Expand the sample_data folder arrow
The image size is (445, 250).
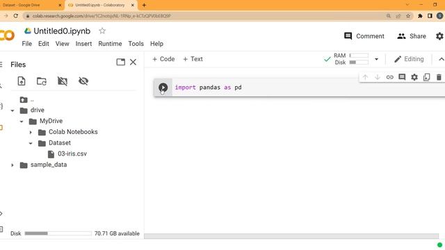13,165
